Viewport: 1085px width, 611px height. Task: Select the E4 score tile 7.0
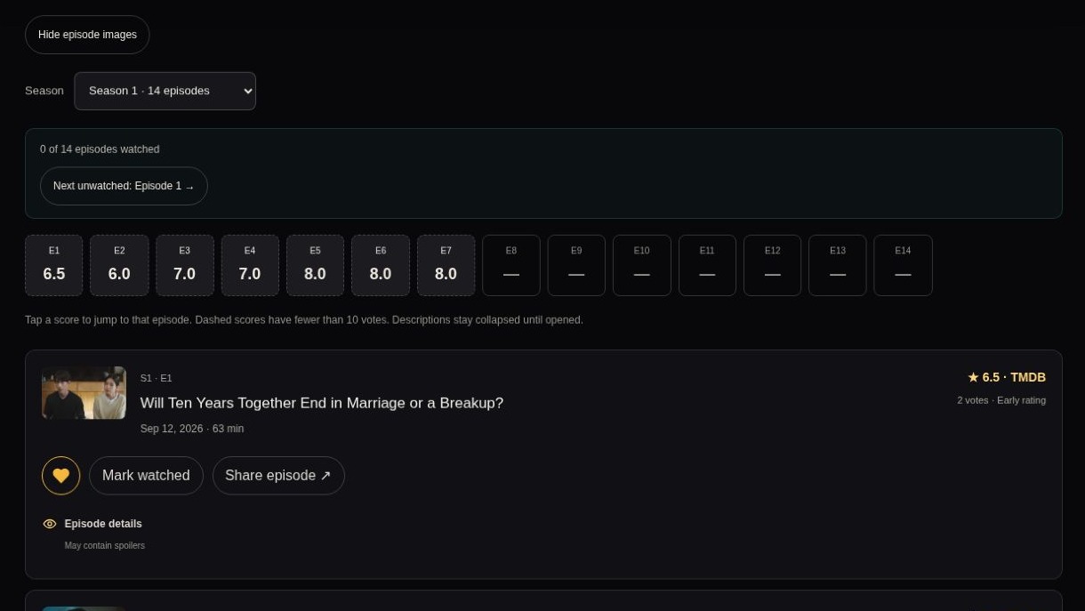(x=250, y=265)
